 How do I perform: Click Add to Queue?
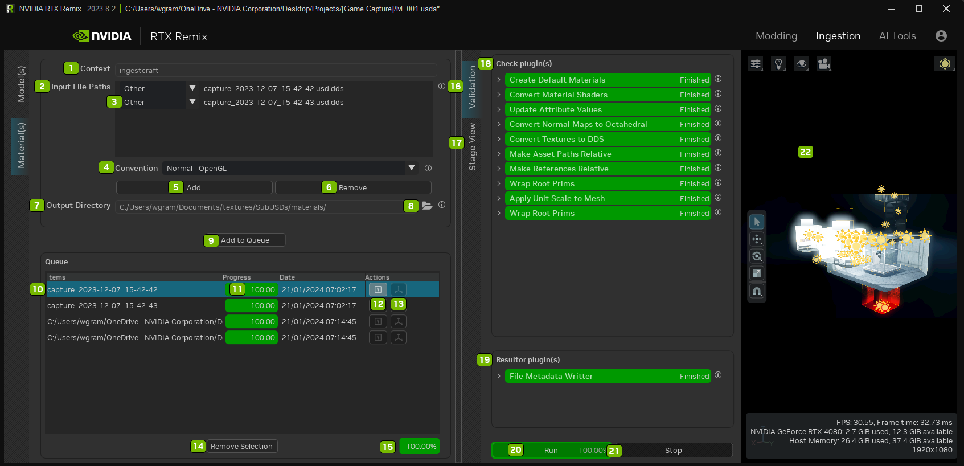coord(245,240)
